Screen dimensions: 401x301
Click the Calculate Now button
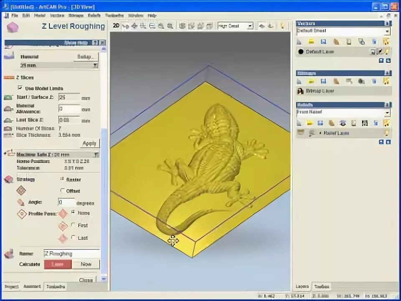pyautogui.click(x=86, y=264)
